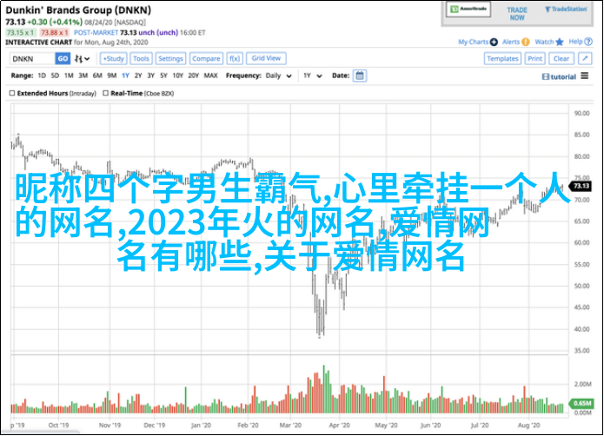Select 3M range
The image size is (604, 436).
point(83,76)
